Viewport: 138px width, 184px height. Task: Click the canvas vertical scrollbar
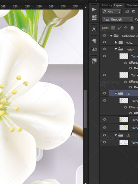(85, 109)
